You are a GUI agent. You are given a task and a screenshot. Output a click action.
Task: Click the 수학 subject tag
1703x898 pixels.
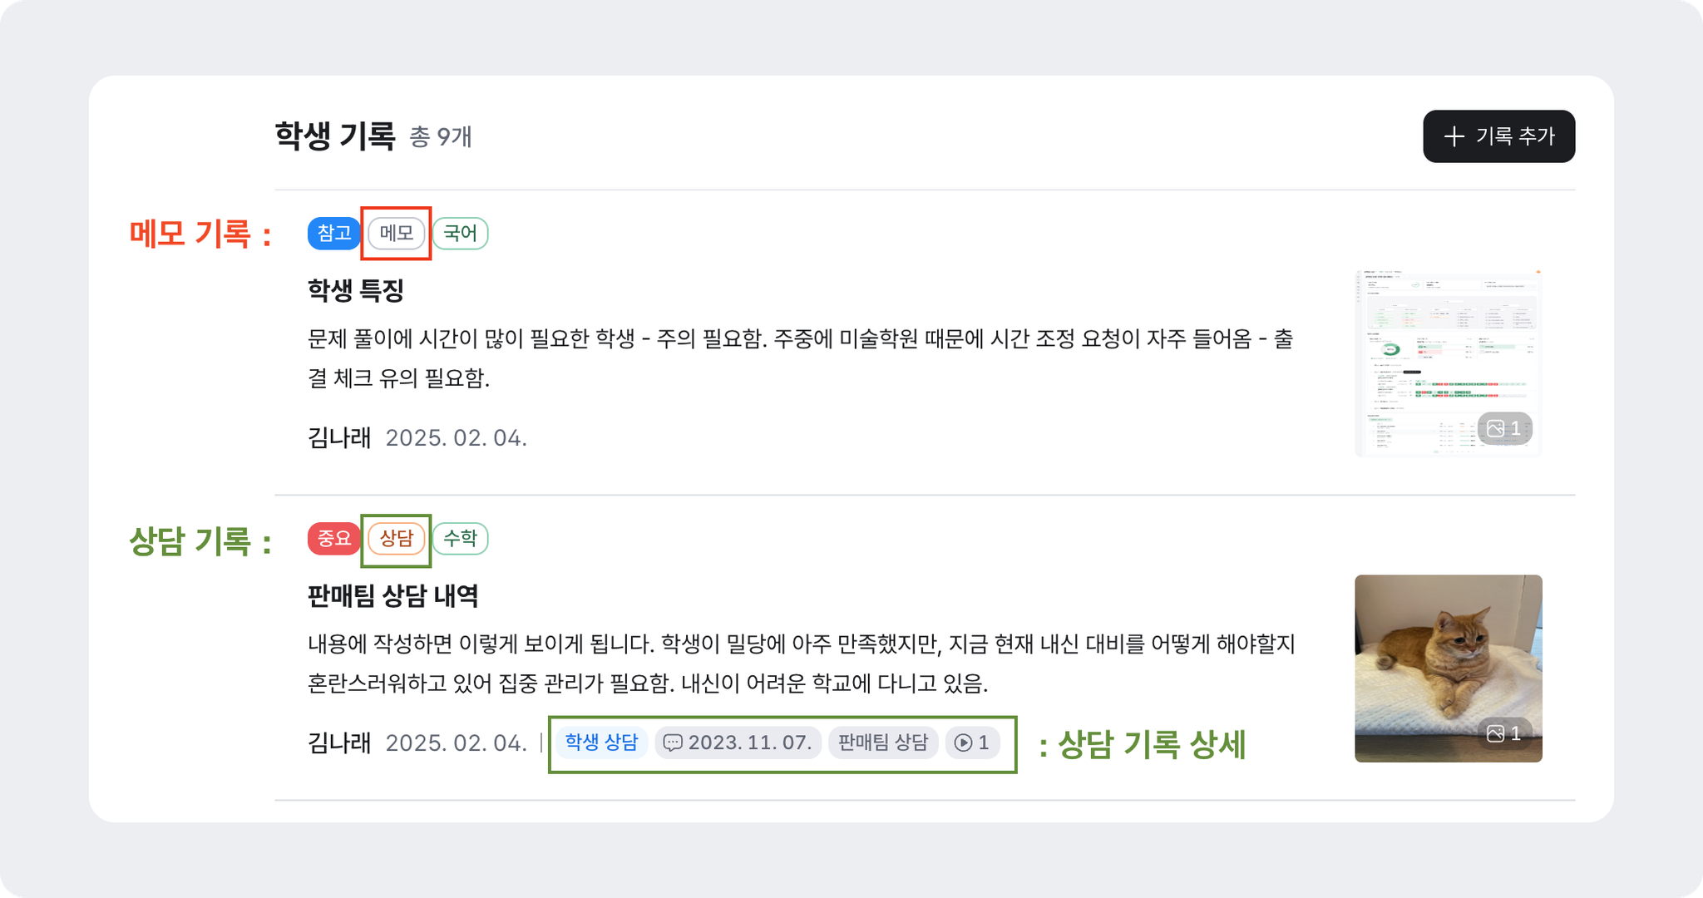point(460,539)
